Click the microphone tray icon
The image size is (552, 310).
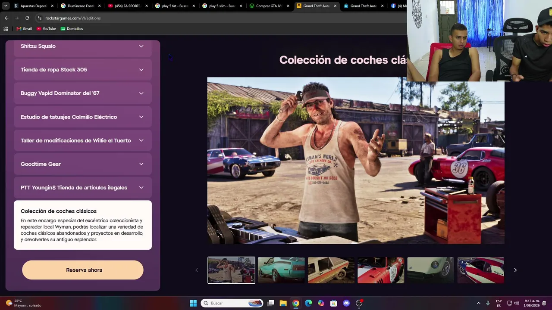tap(488, 303)
